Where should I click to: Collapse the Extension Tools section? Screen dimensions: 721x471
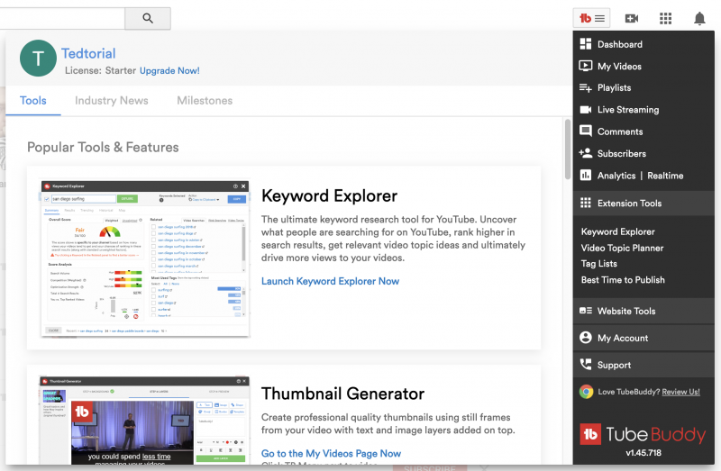pos(629,204)
